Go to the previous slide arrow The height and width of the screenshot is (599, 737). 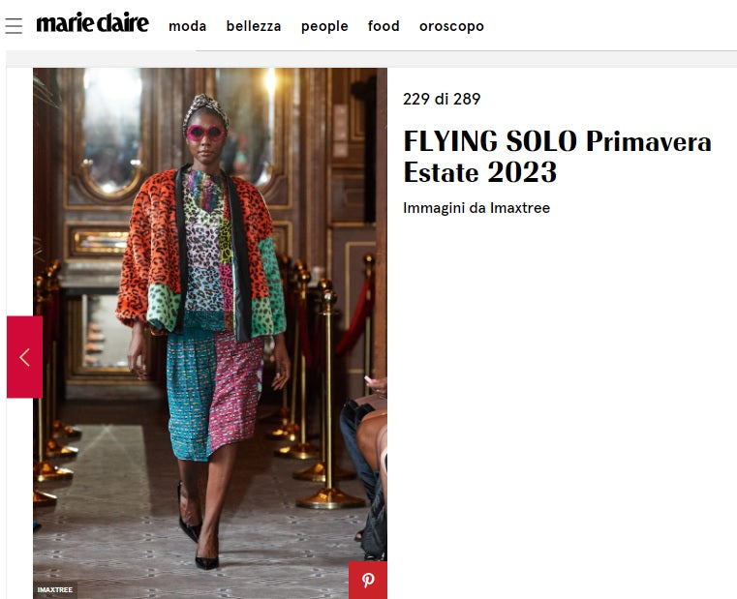[24, 357]
